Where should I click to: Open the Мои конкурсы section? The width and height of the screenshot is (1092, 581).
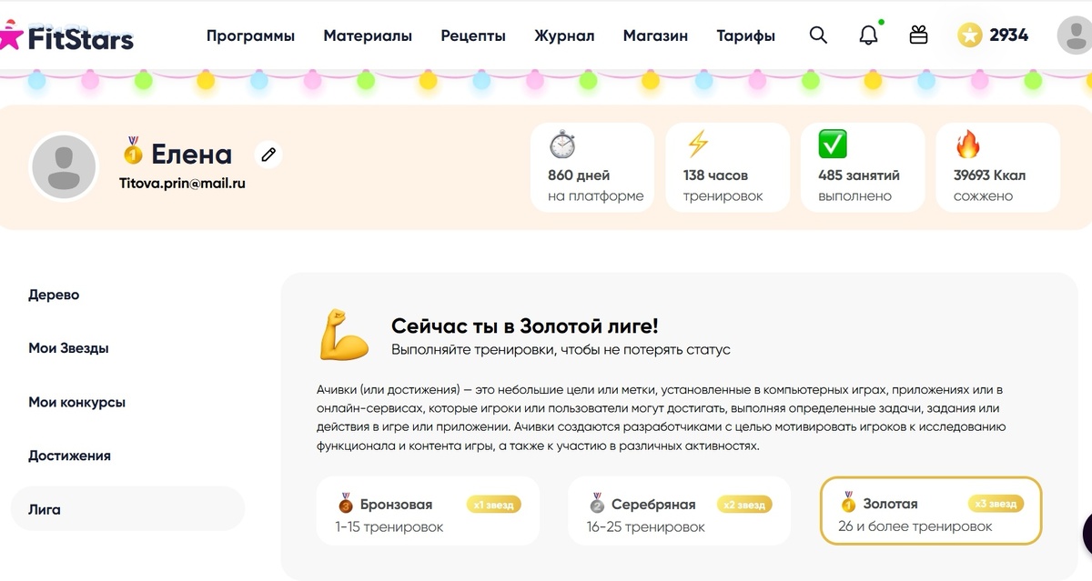77,402
